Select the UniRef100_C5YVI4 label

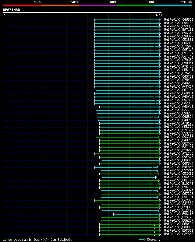(179, 170)
